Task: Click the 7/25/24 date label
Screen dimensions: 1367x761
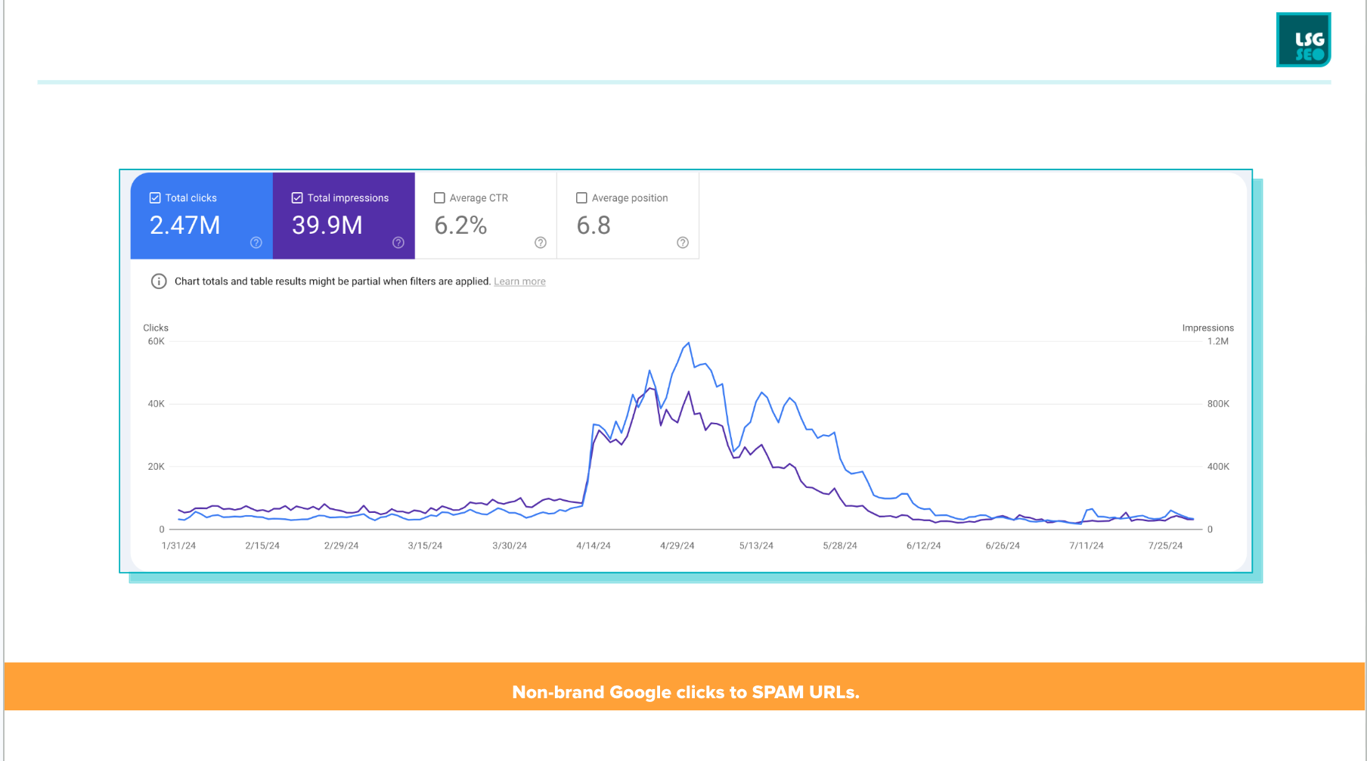Action: pyautogui.click(x=1165, y=545)
